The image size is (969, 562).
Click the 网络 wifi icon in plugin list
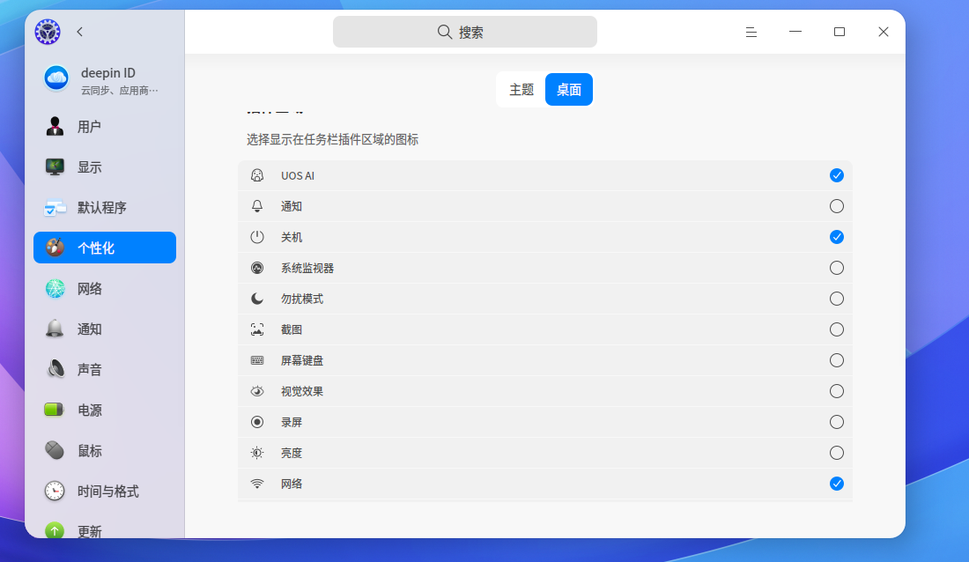pos(257,484)
